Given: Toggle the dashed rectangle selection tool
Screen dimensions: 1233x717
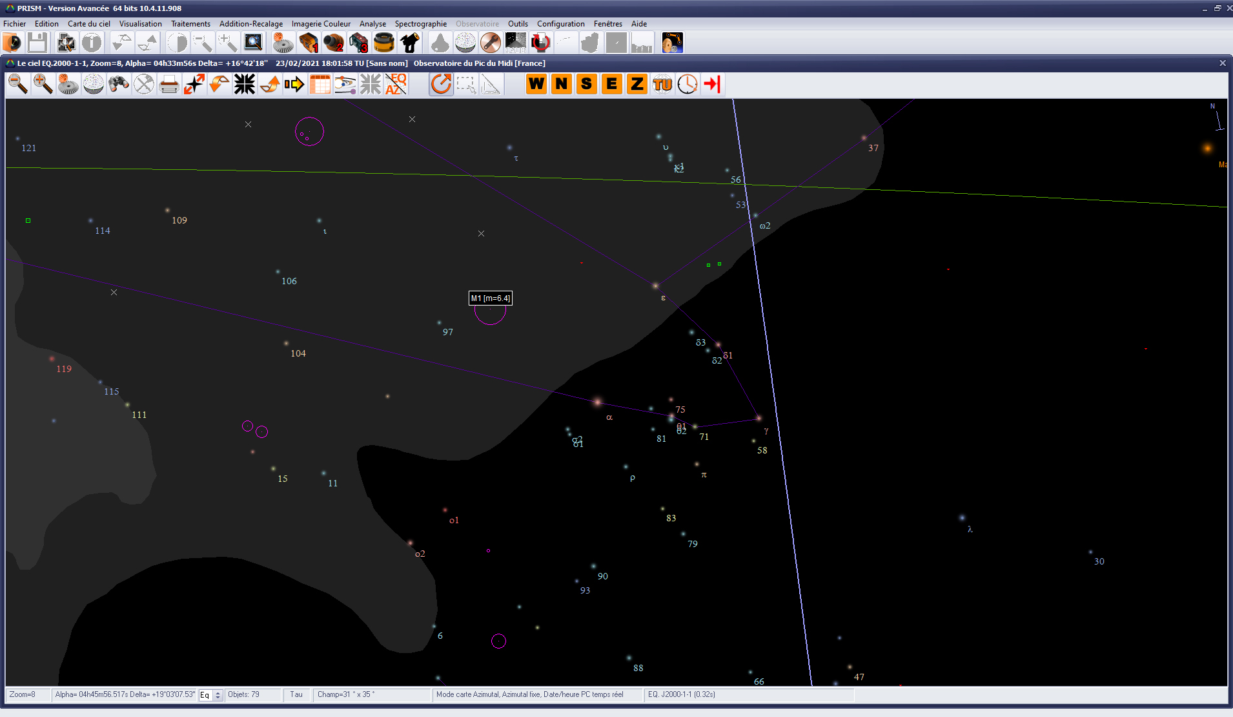Looking at the screenshot, I should [466, 84].
